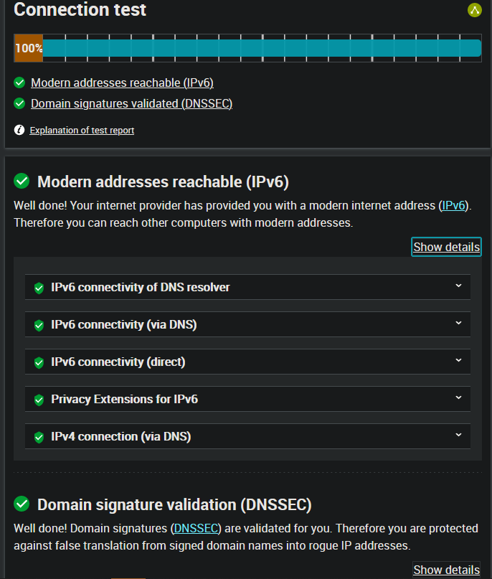Click the checkmark on the "IPv6 connectivity (direct)" row

(x=38, y=362)
